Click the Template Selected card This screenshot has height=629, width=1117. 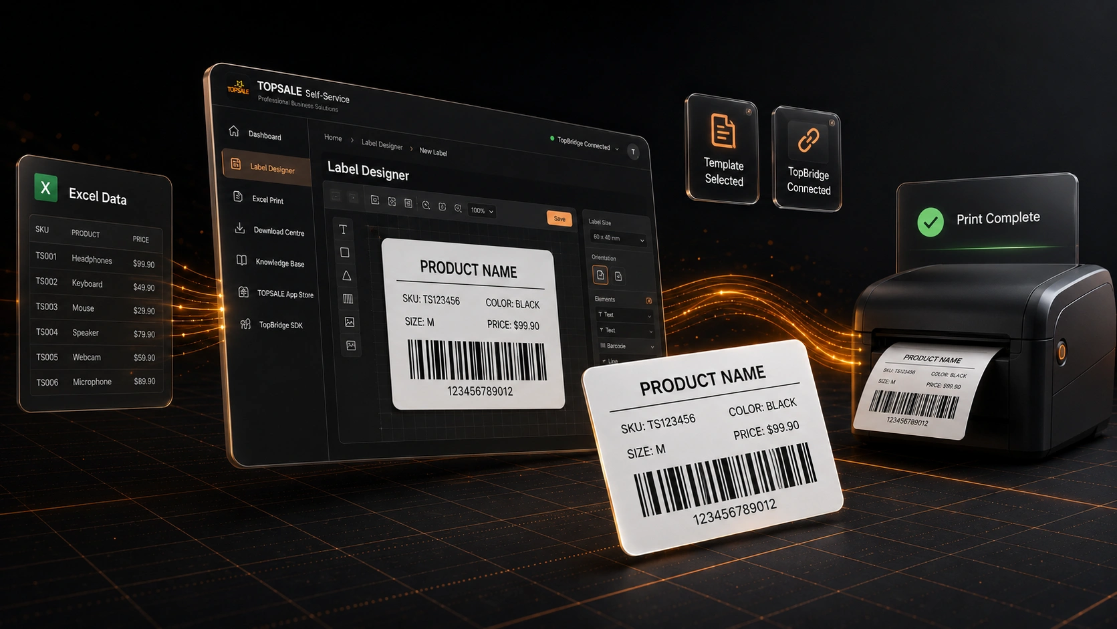[722, 149]
